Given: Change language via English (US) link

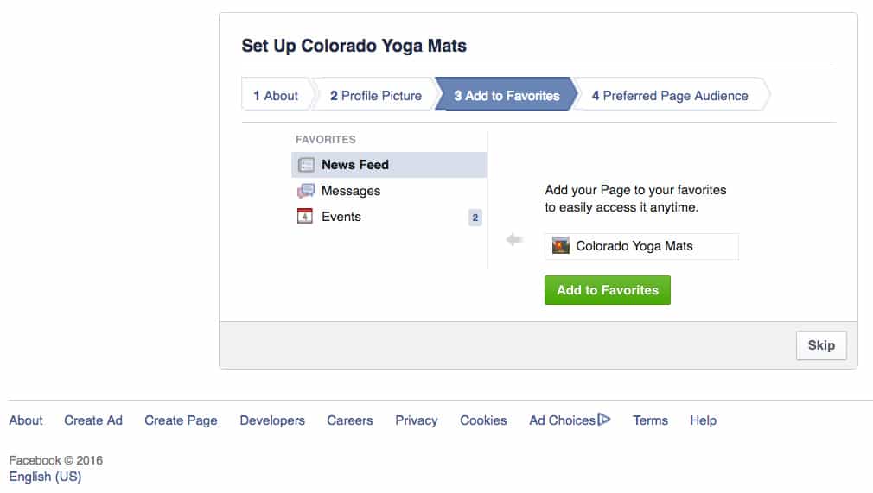Looking at the screenshot, I should tap(45, 477).
